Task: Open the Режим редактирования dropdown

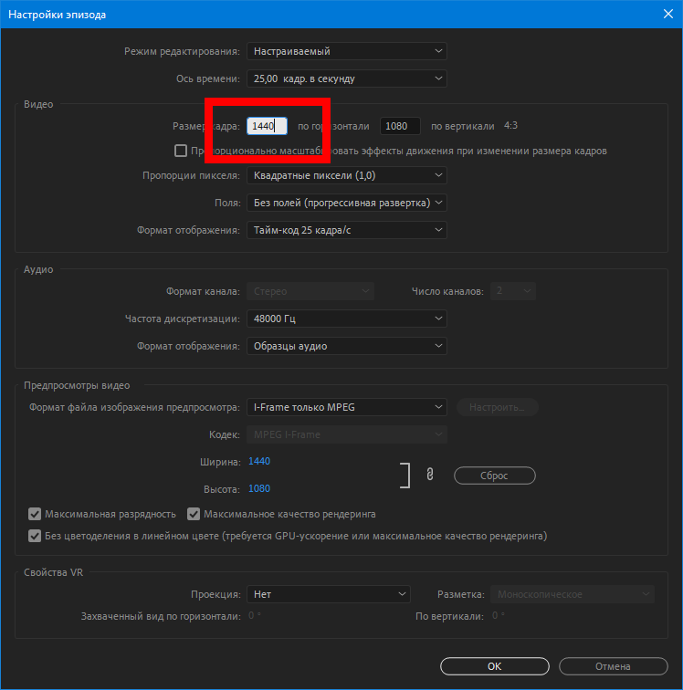Action: (x=346, y=51)
